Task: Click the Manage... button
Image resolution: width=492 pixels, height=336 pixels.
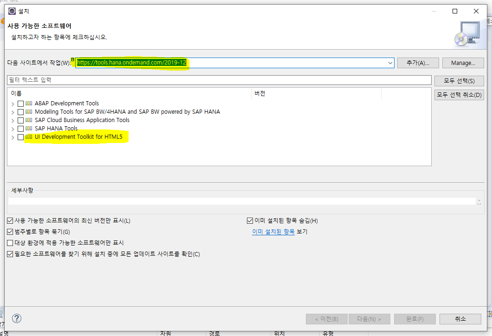Action: click(463, 63)
